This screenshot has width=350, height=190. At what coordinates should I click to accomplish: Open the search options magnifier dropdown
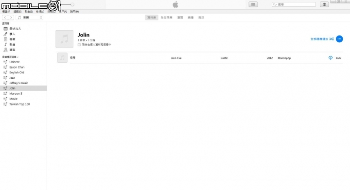pos(275,4)
